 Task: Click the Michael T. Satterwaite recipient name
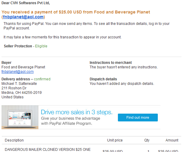pyautogui.click(x=20, y=84)
